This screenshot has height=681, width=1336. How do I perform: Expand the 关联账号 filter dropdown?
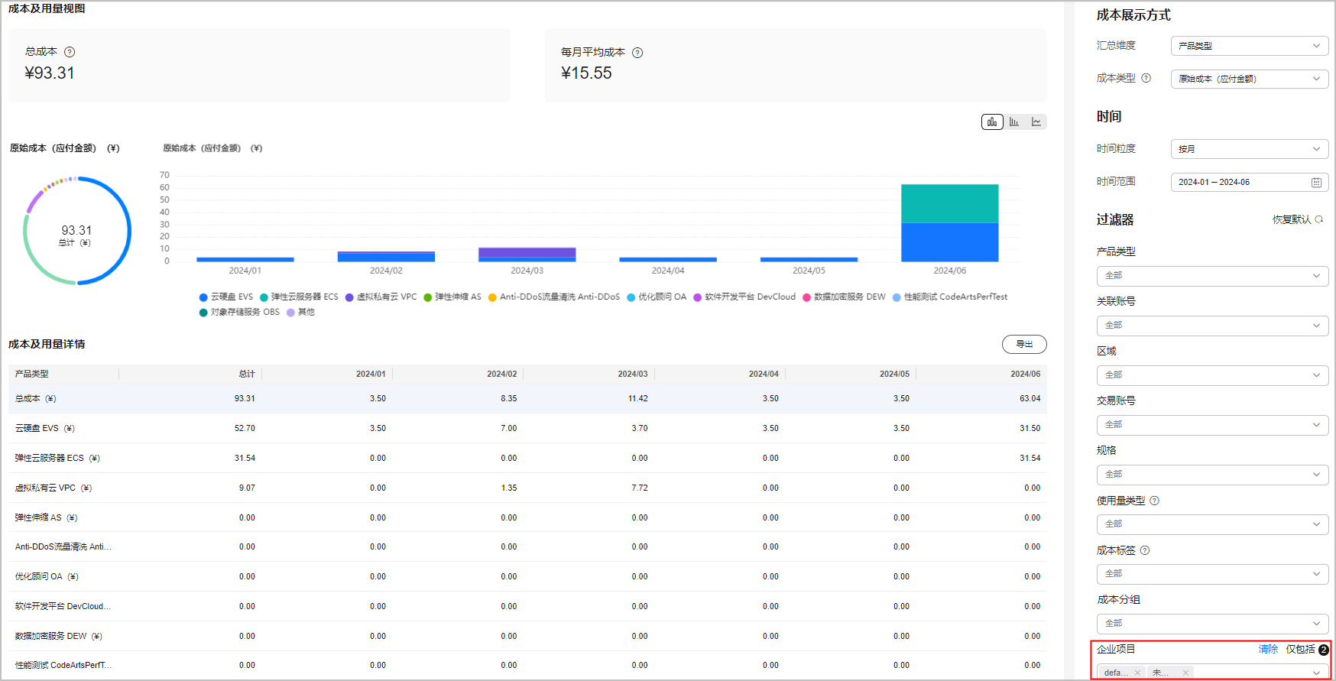click(1212, 326)
